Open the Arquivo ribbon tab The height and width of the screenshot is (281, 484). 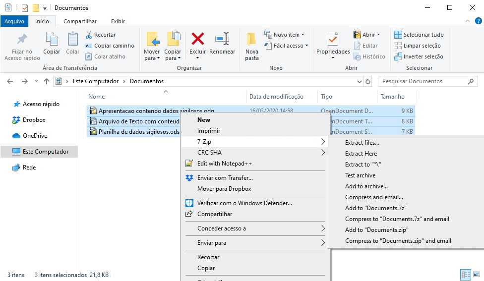tap(14, 21)
